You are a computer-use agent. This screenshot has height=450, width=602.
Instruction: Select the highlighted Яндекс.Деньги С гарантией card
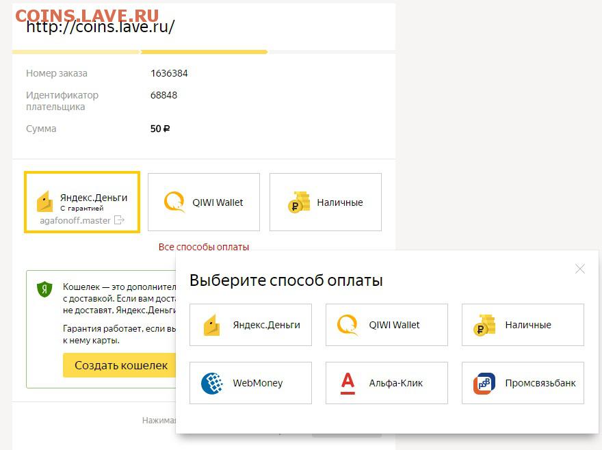point(82,202)
